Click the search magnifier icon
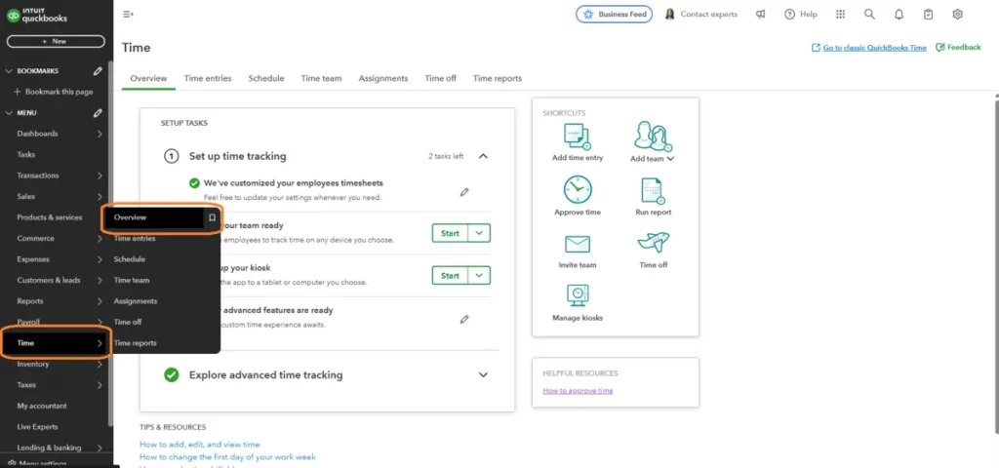 coord(869,14)
